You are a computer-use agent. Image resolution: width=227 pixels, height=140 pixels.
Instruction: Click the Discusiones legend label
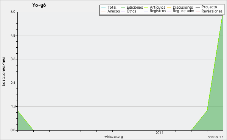pos(183,7)
